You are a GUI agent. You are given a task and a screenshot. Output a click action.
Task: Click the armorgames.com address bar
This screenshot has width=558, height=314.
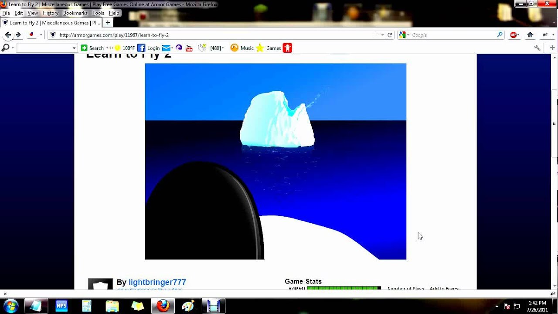click(x=217, y=35)
